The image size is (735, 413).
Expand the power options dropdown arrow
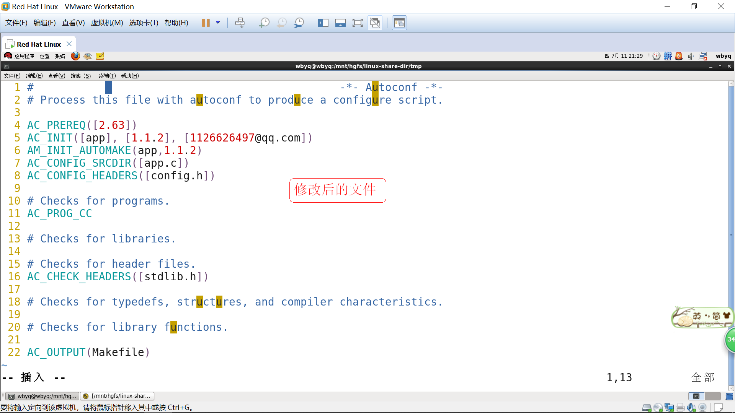point(218,23)
